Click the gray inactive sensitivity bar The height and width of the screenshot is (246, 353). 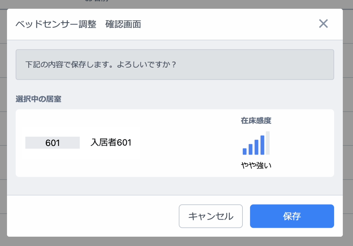[x=268, y=143]
